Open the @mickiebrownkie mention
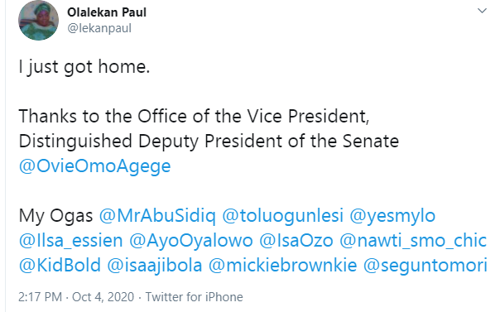Image resolution: width=500 pixels, height=312 pixels. pyautogui.click(x=282, y=266)
